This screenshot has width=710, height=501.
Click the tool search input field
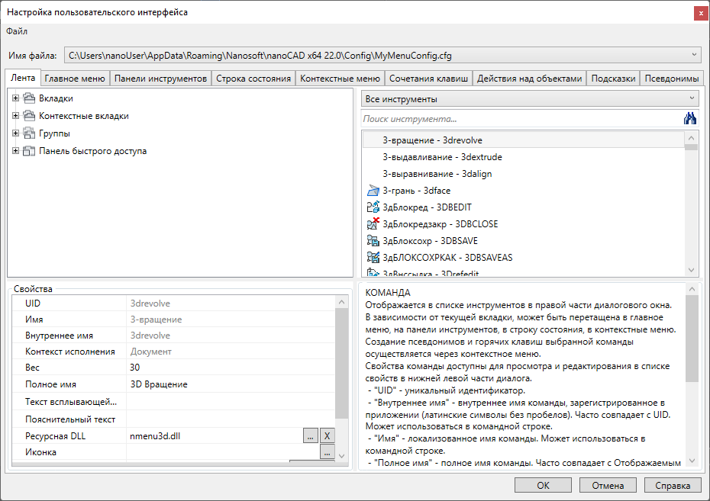[519, 119]
